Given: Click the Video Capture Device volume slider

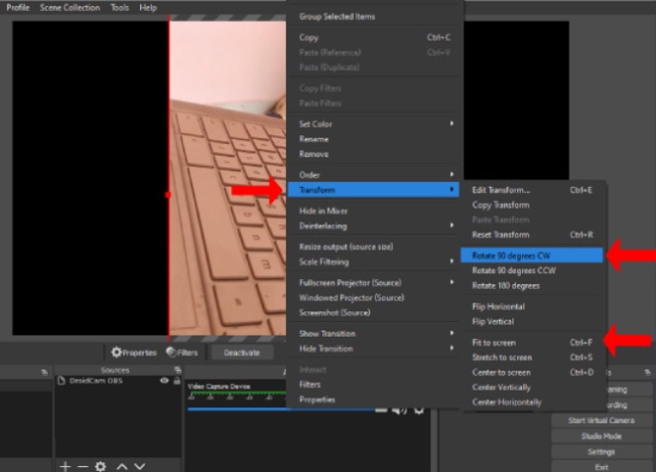Looking at the screenshot, I should (280, 409).
